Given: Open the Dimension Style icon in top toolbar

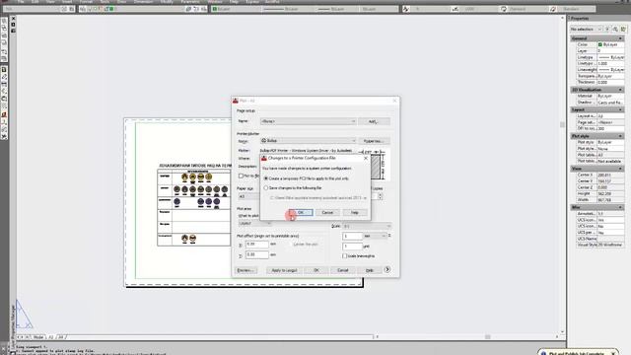Looking at the screenshot, I should 456,9.
